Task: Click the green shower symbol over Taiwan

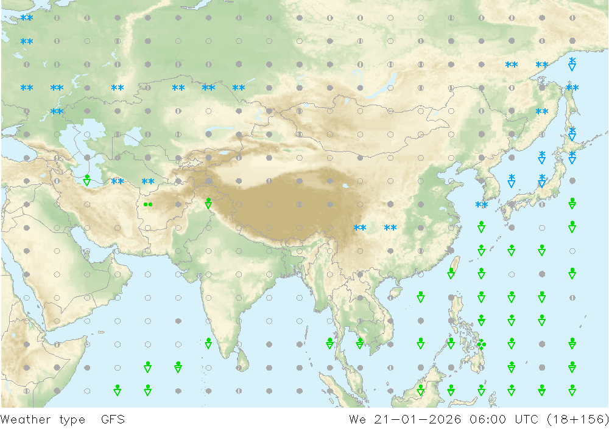Action: pyautogui.click(x=451, y=273)
